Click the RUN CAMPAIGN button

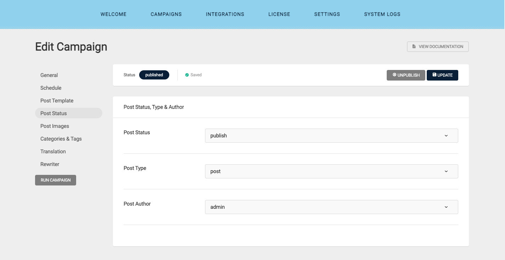[56, 180]
